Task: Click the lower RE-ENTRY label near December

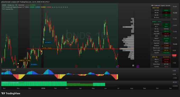Action: [34, 64]
